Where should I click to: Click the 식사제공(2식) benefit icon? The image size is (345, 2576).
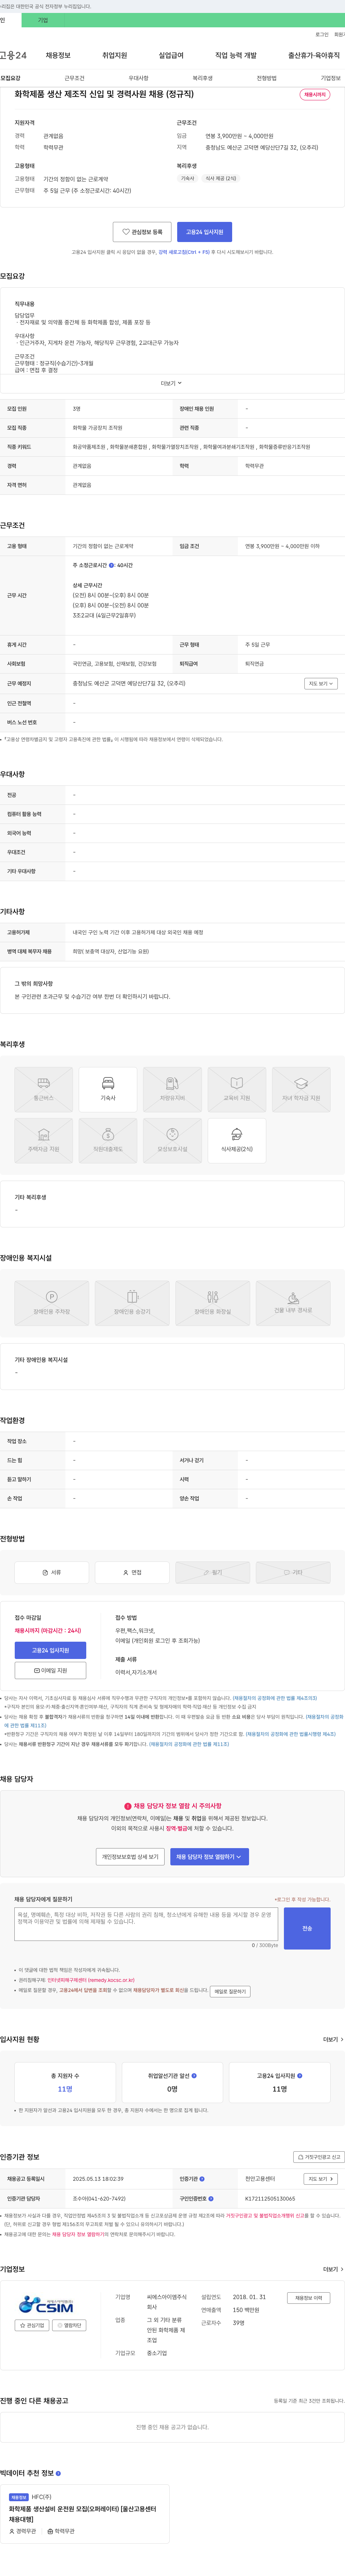pyautogui.click(x=237, y=1141)
